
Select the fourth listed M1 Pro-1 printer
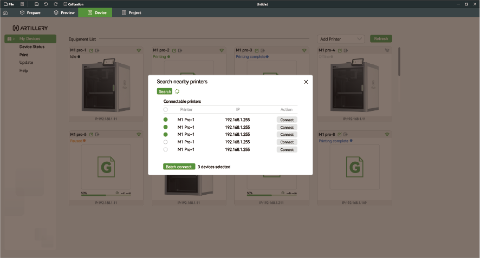tap(166, 142)
